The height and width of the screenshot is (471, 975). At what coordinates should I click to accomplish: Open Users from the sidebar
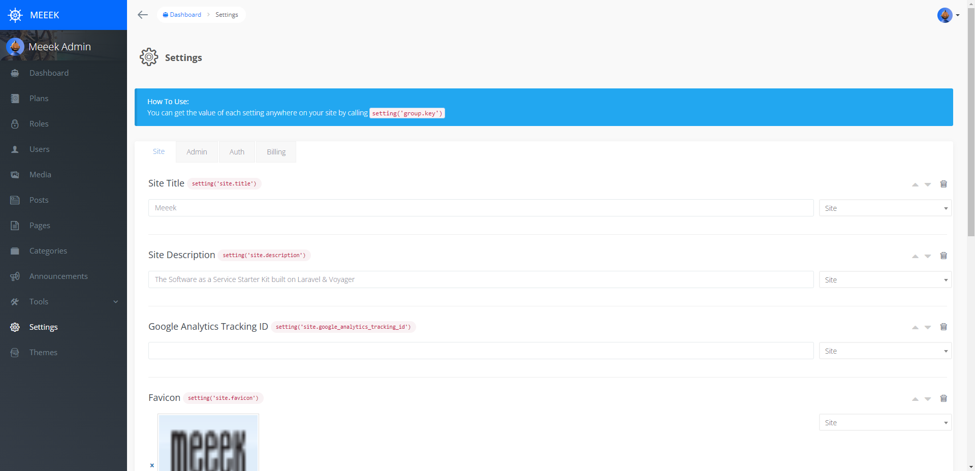point(39,149)
